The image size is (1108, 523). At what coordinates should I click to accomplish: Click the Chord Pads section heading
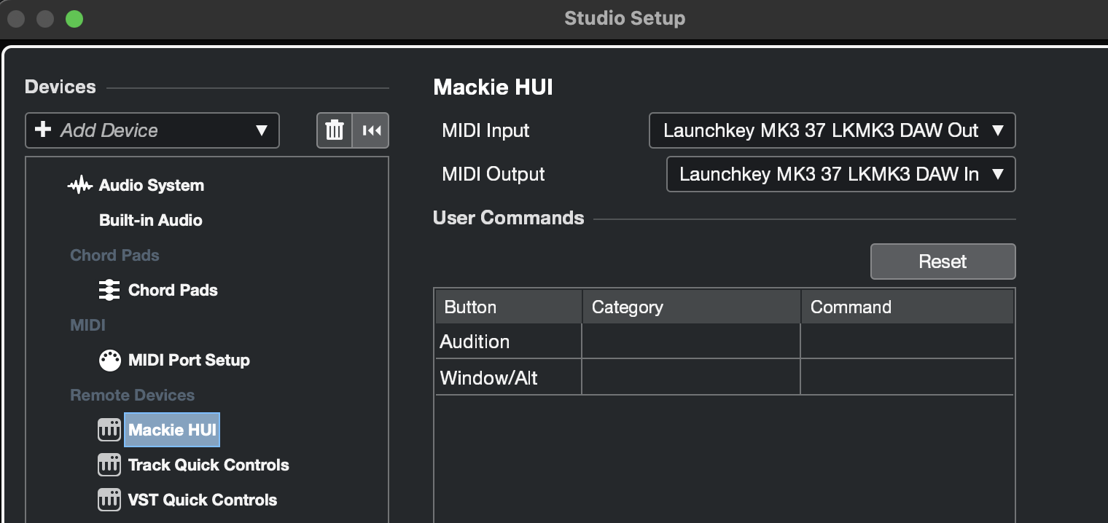114,255
